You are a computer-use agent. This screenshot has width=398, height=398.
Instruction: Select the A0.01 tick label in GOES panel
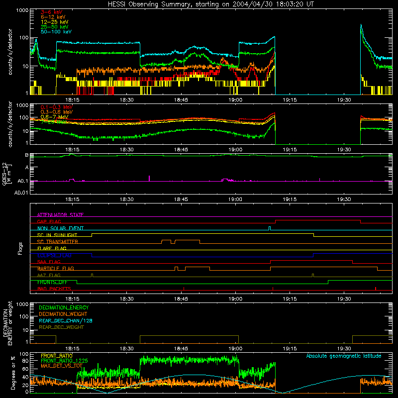21,193
